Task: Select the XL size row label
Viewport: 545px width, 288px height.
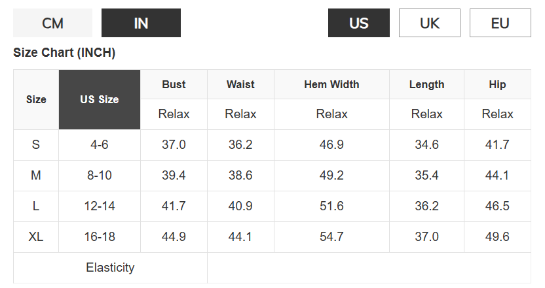Action: (x=36, y=237)
